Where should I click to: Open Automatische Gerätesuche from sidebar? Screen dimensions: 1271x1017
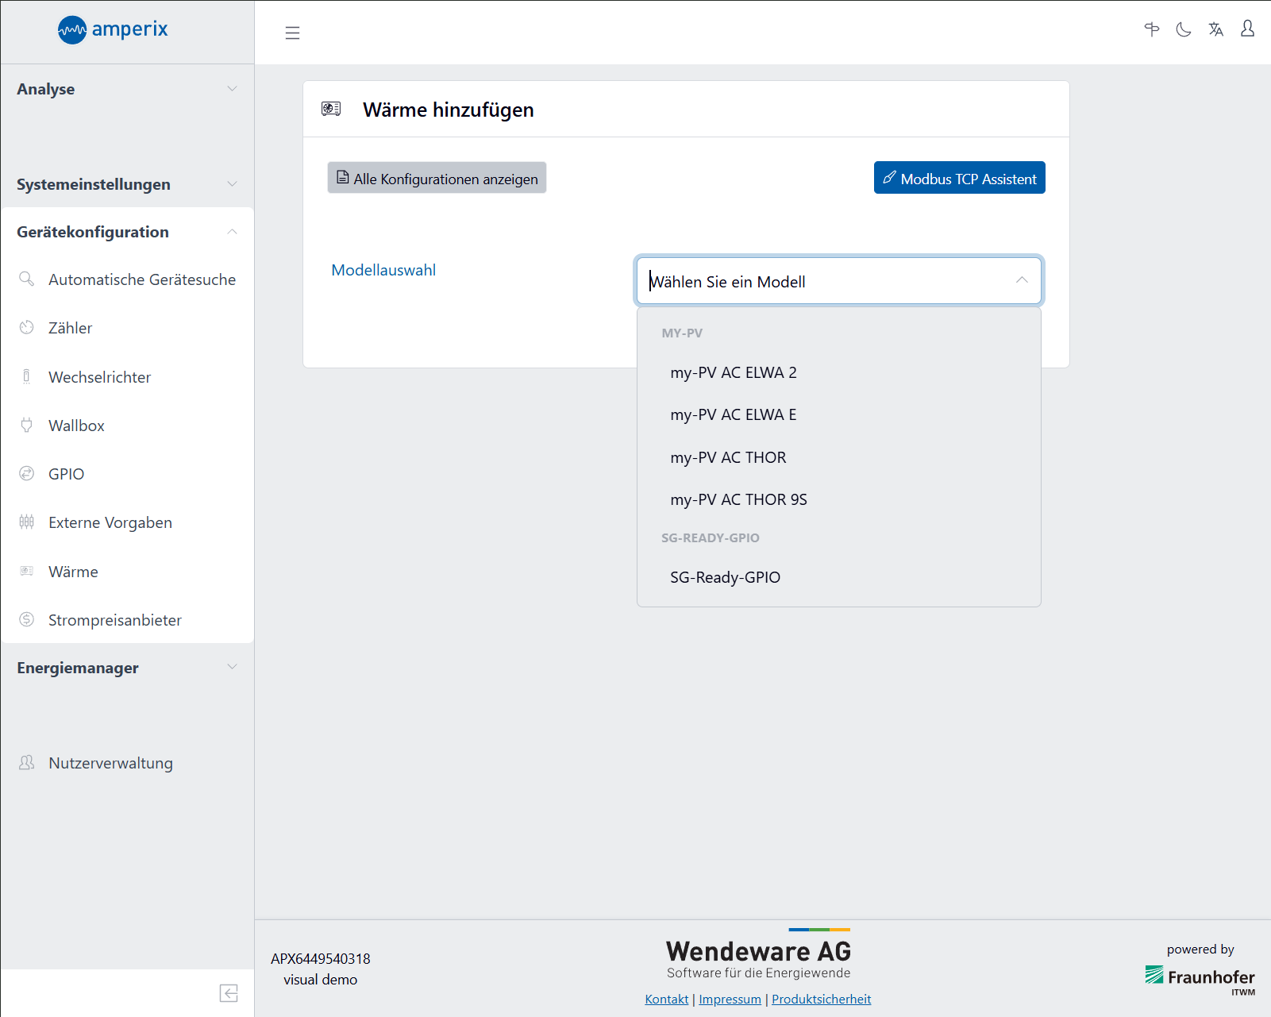(141, 279)
